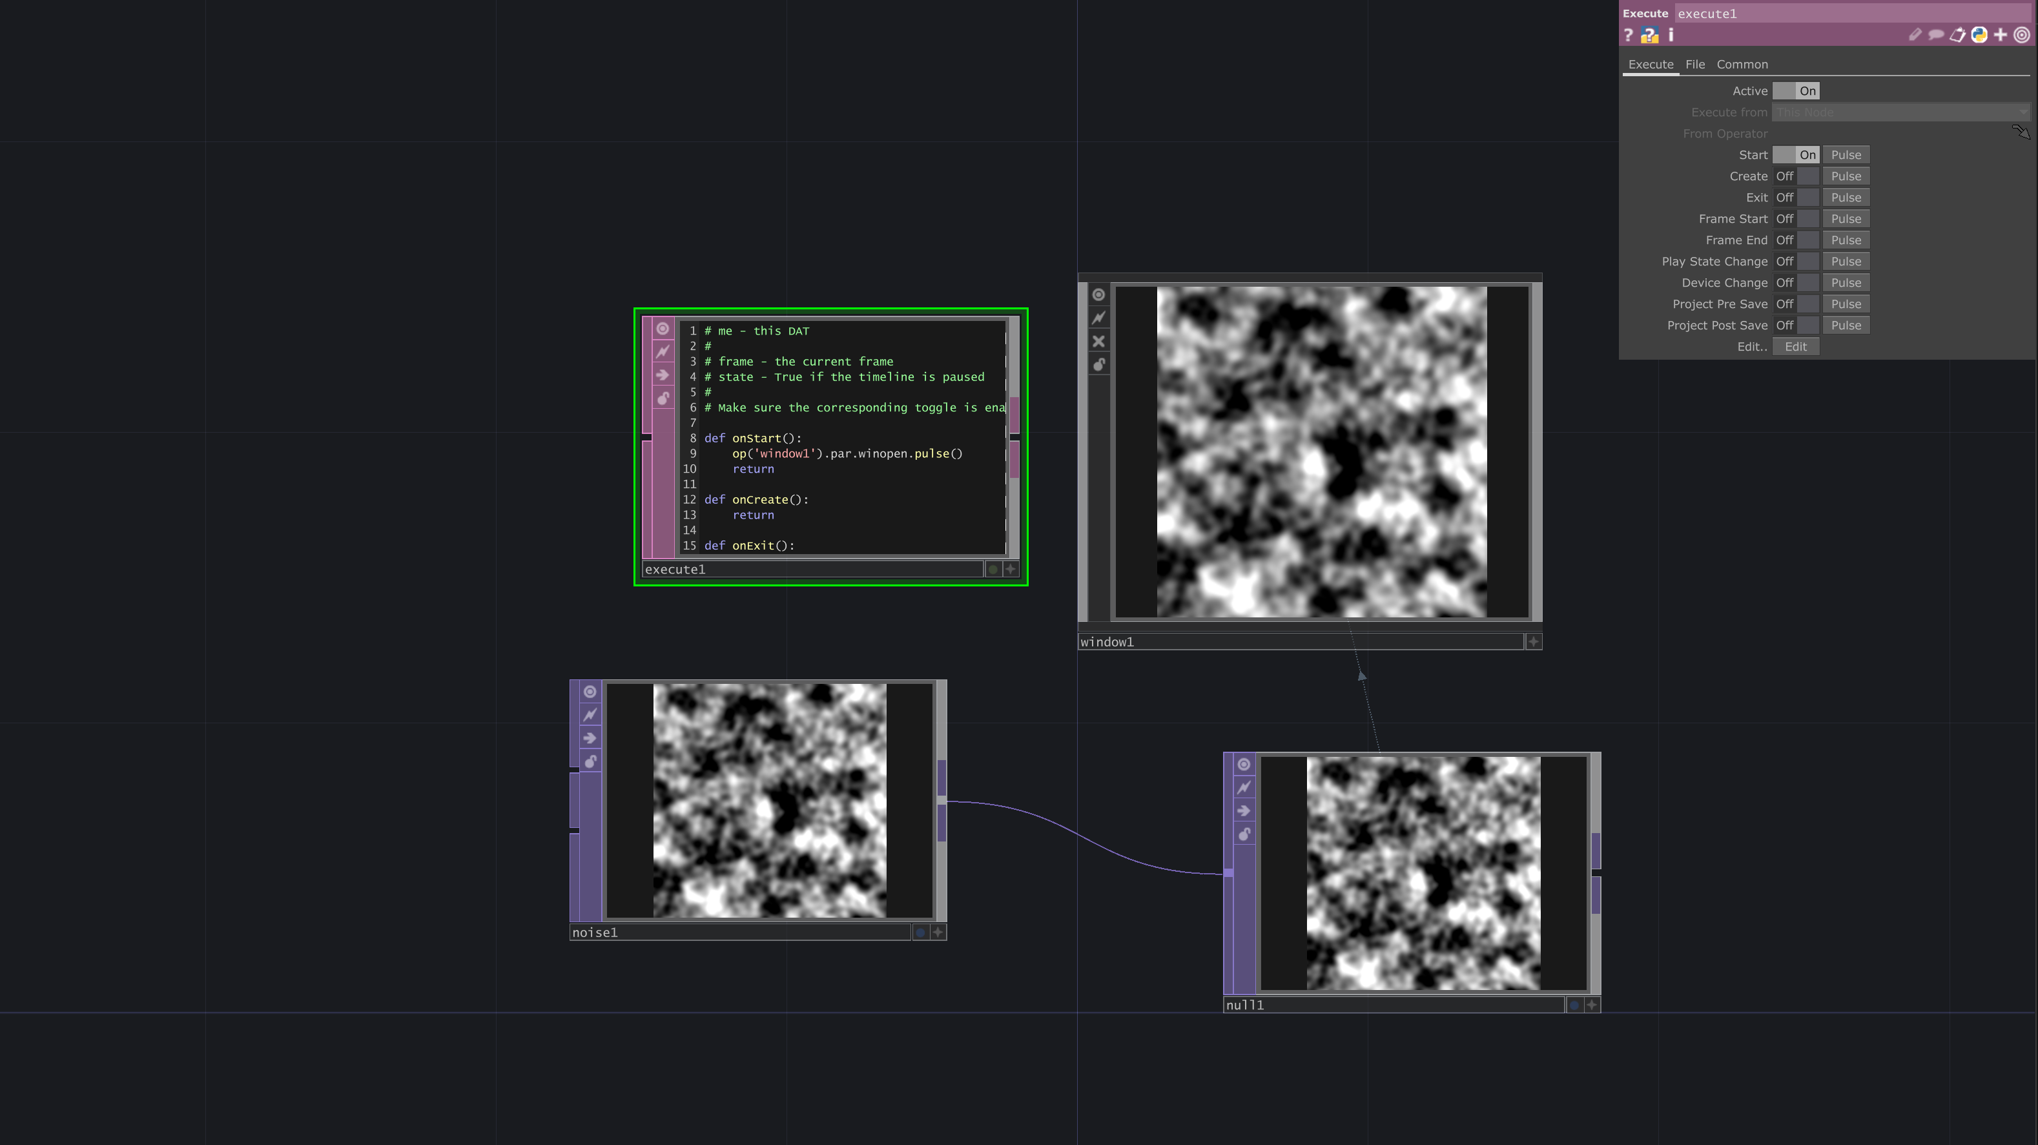2038x1145 pixels.
Task: Pulse the Play State Change parameter
Action: click(x=1846, y=262)
